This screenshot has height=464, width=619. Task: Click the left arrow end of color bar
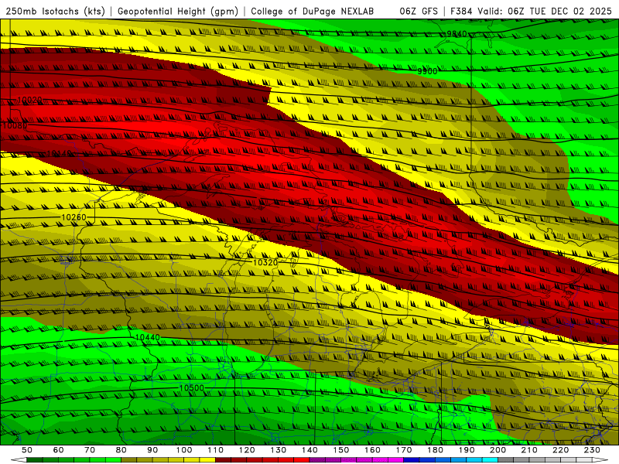pyautogui.click(x=19, y=460)
